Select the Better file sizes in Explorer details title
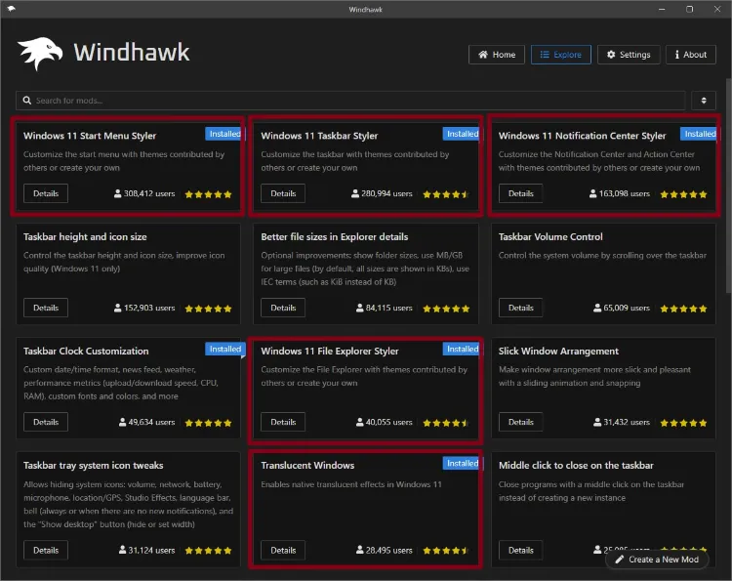This screenshot has width=732, height=581. (335, 236)
